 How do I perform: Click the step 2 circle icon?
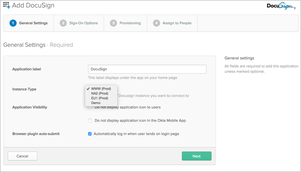(x=63, y=23)
